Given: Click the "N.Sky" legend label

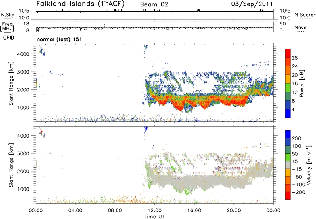Looking at the screenshot, I should (8, 15).
